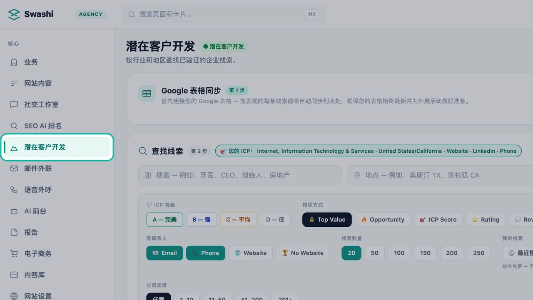Click the magnifier icon beside 查找线索
The image size is (533, 300).
coord(143,151)
